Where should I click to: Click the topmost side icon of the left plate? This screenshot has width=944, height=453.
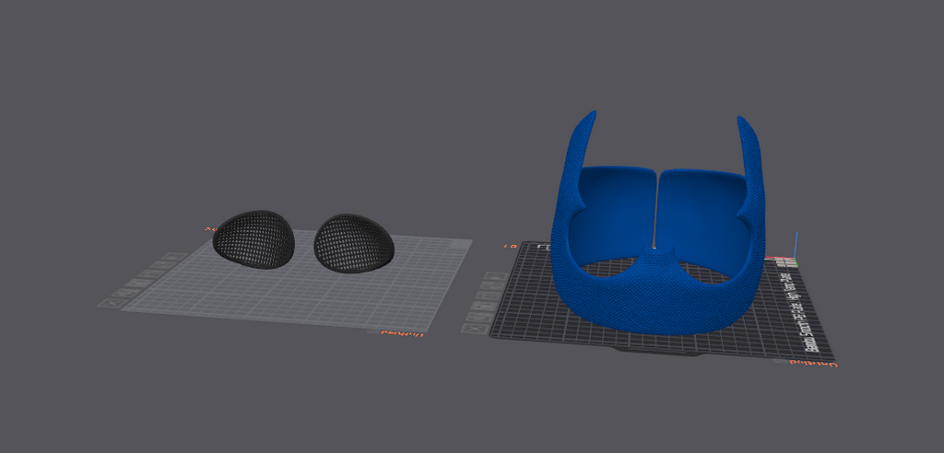pos(174,256)
